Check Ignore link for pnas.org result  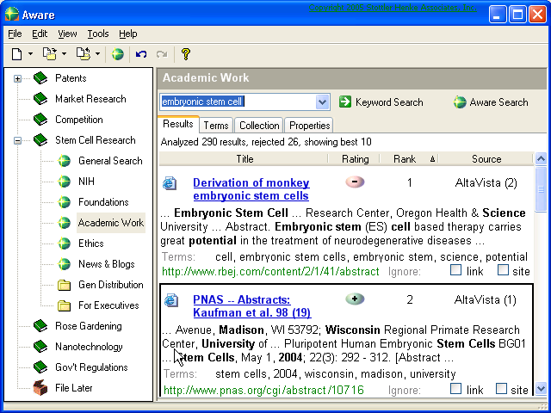pos(456,388)
